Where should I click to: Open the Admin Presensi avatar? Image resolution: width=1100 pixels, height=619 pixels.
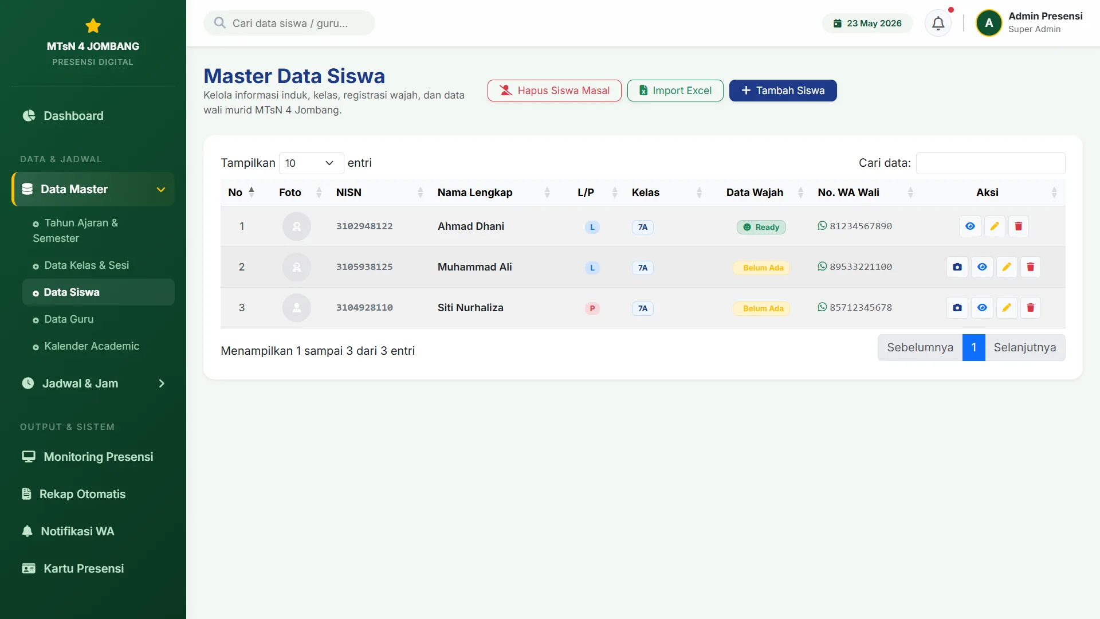pos(989,23)
